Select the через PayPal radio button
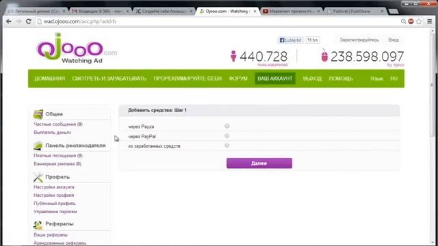438x246 pixels. (227, 136)
